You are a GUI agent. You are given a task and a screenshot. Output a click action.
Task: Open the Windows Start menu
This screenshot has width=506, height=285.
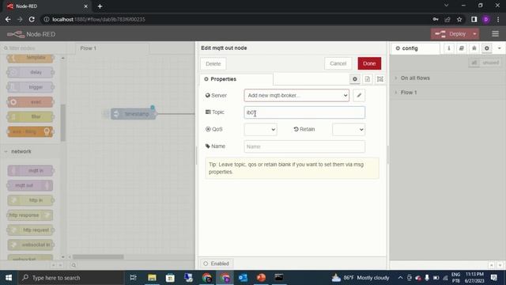[x=9, y=278]
